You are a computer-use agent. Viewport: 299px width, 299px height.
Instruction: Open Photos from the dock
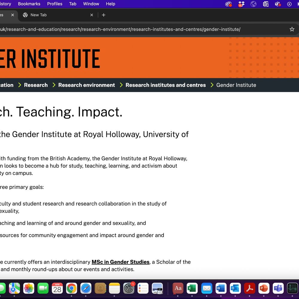point(29,288)
